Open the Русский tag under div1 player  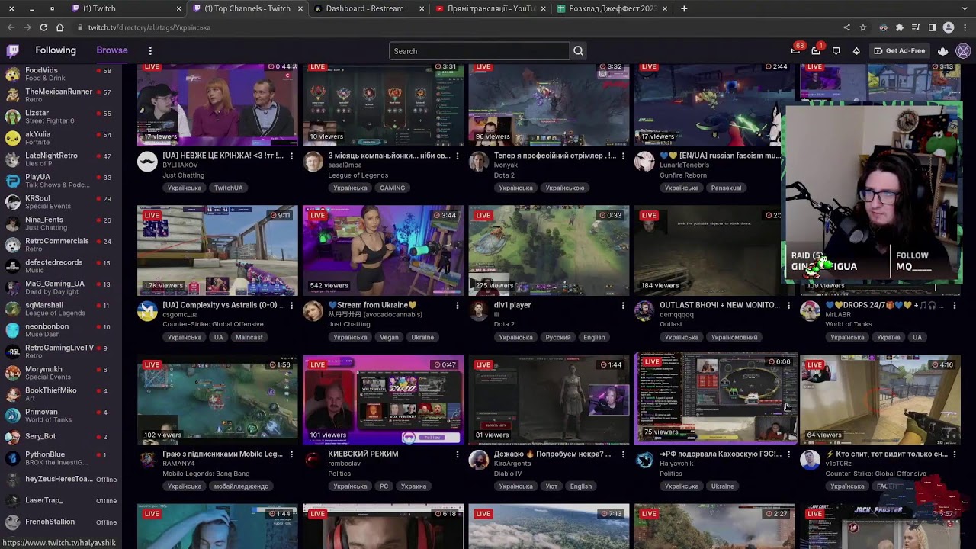coord(558,337)
